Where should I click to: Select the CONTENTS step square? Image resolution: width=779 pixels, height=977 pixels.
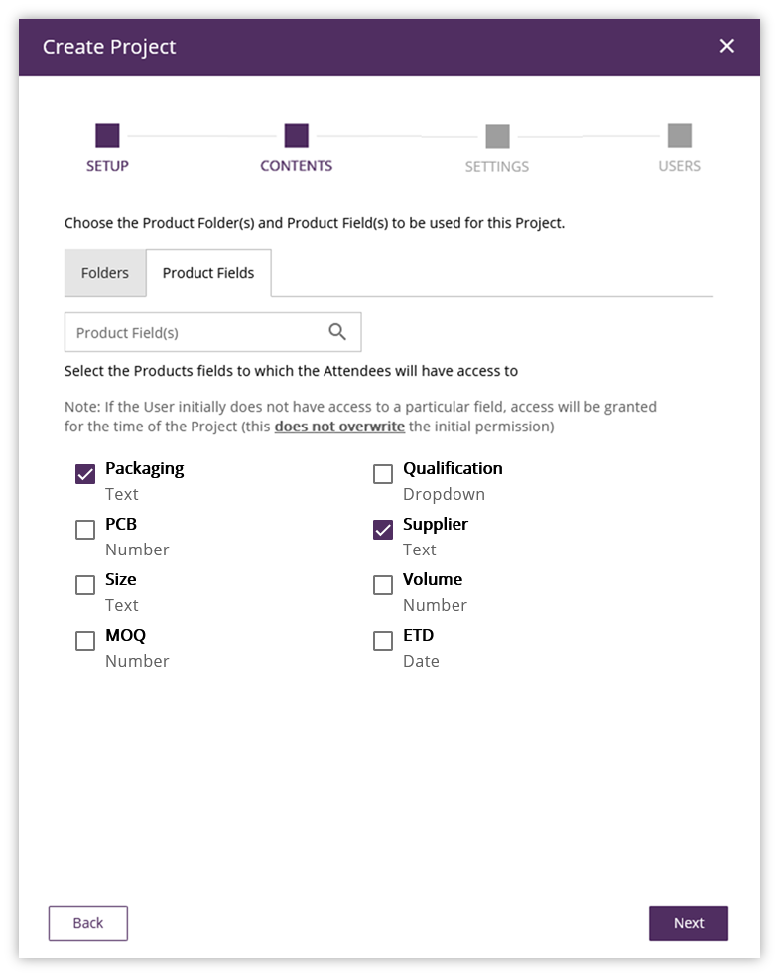tap(296, 135)
